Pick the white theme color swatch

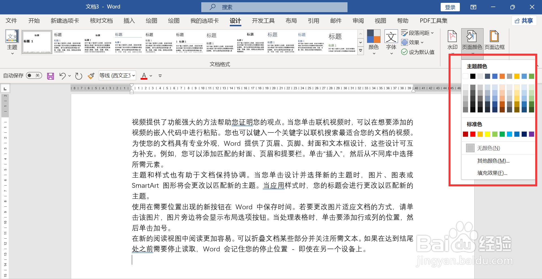tap(465, 76)
